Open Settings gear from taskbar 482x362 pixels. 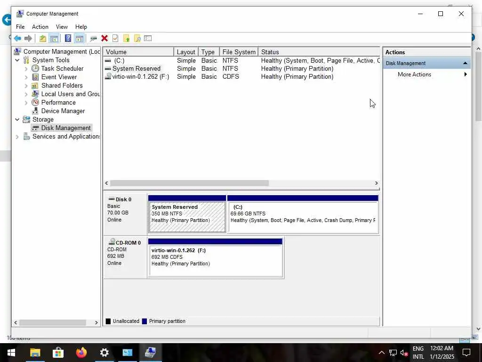click(x=104, y=353)
